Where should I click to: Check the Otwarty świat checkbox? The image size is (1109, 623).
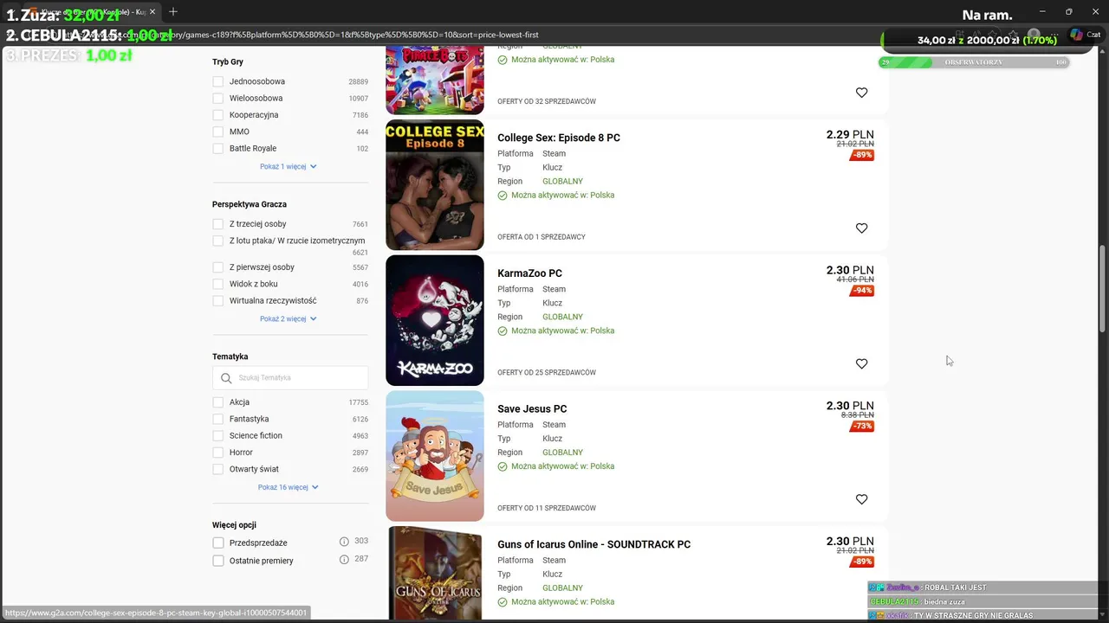tap(218, 469)
